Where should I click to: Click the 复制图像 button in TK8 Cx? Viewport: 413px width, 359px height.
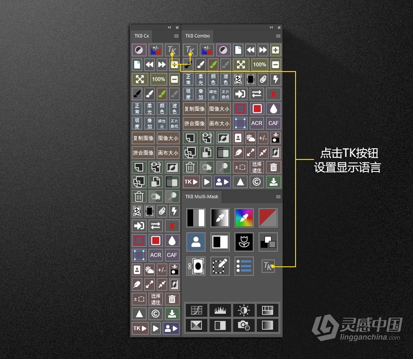pyautogui.click(x=143, y=137)
